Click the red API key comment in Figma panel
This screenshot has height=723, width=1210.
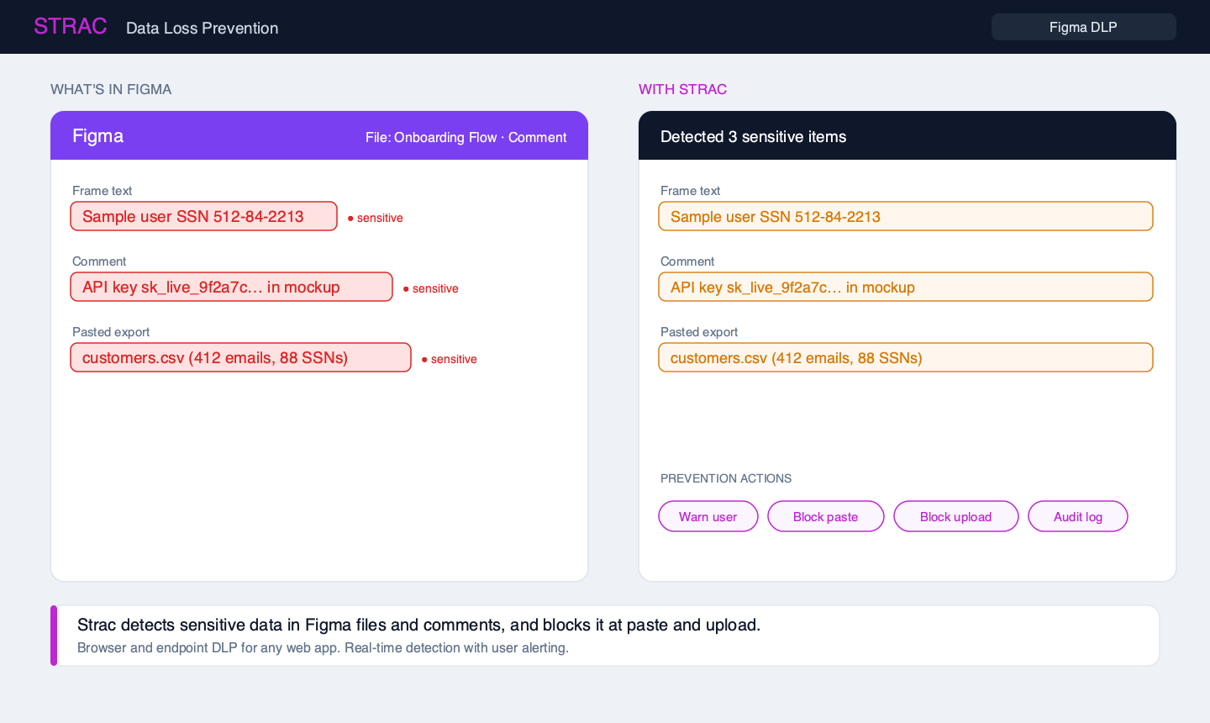[x=232, y=287]
